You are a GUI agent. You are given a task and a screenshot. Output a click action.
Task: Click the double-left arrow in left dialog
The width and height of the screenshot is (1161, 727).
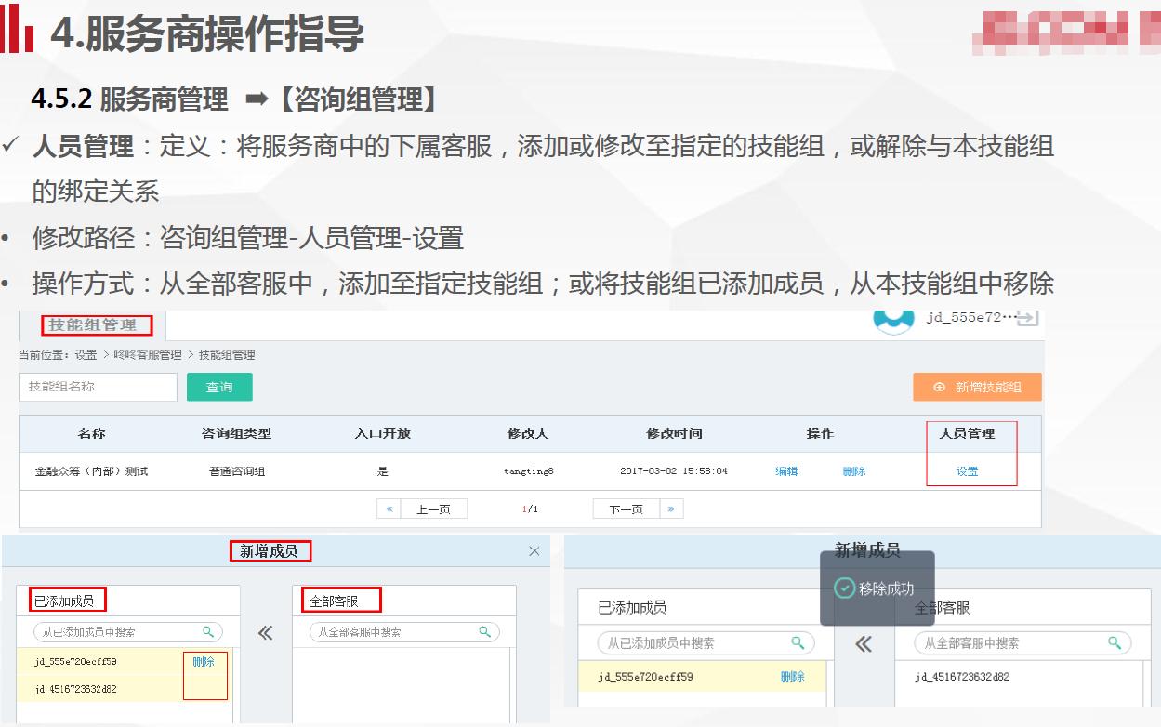tap(266, 633)
